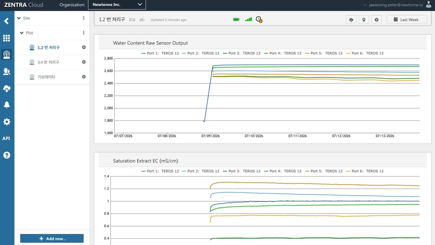Select the 기상데이터 device
The width and height of the screenshot is (435, 245).
click(46, 77)
